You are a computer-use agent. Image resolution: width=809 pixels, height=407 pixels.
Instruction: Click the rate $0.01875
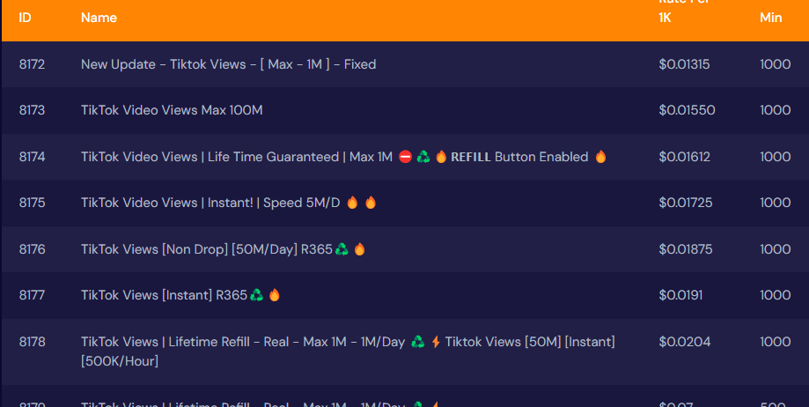(x=685, y=249)
